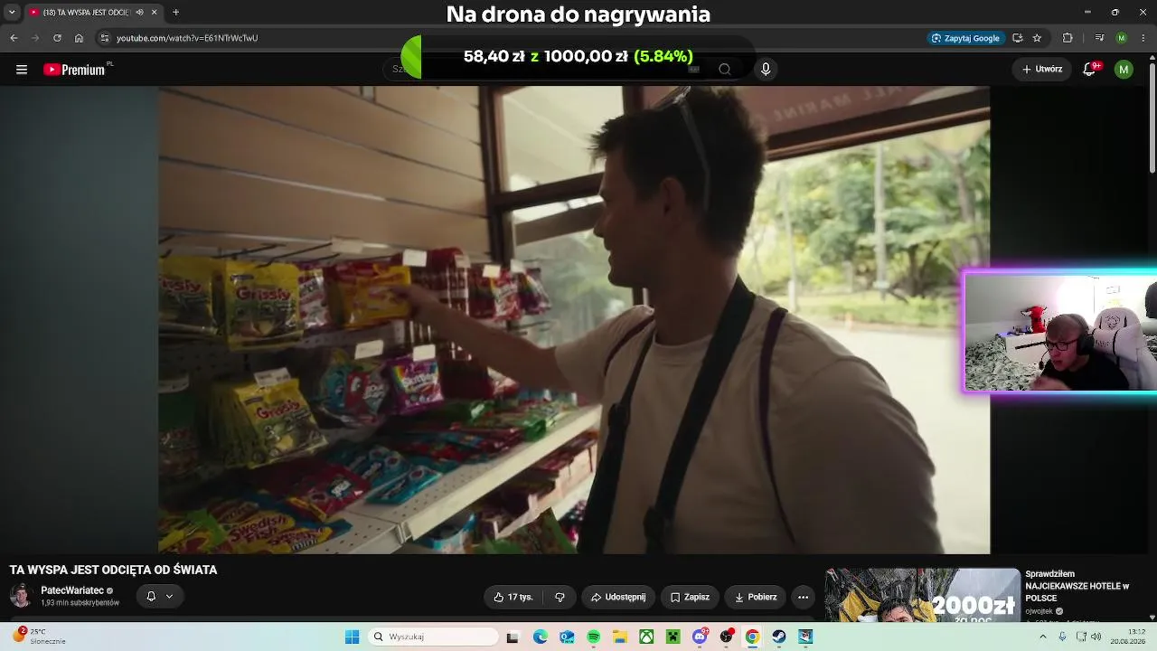Open Task View on the taskbar
Screen dimensions: 1157x651
point(513,637)
